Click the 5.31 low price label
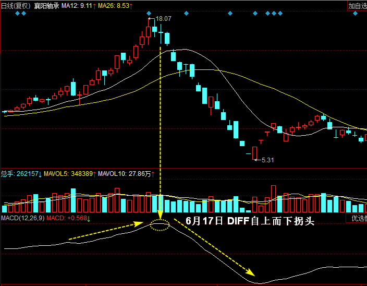The width and height of the screenshot is (367, 286). [267, 160]
